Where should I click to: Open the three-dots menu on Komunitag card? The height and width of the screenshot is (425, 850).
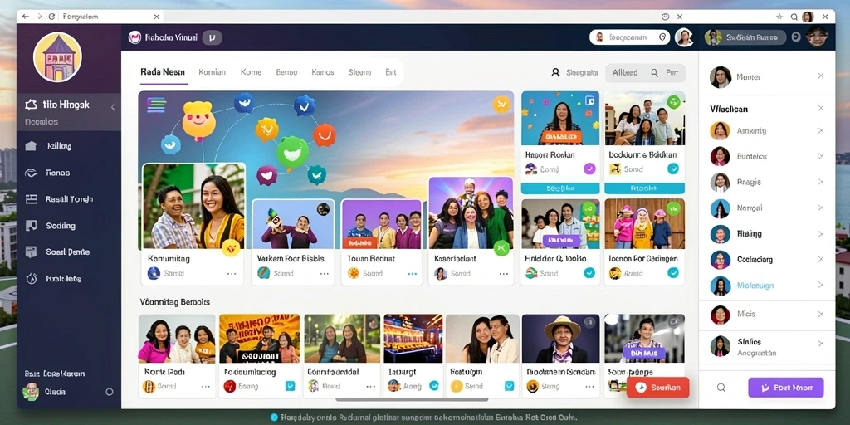pyautogui.click(x=232, y=274)
